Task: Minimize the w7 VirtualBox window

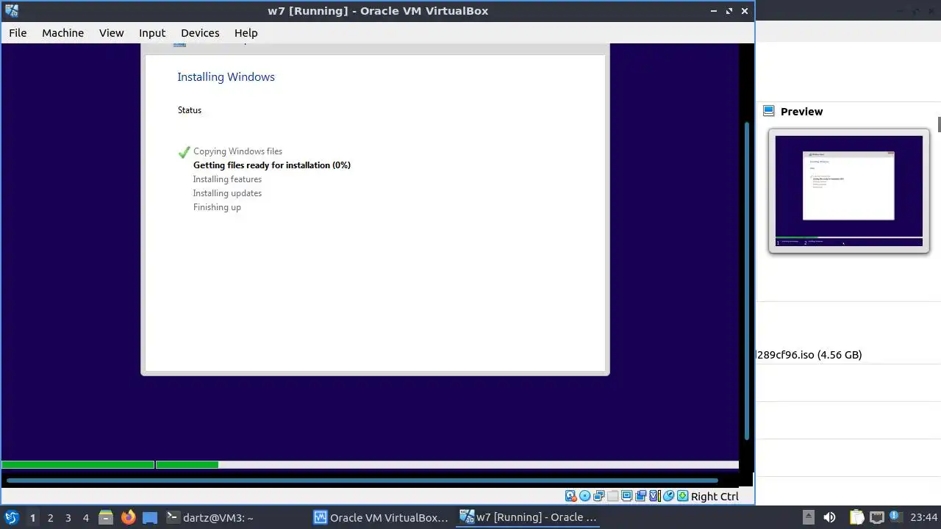Action: (x=714, y=11)
